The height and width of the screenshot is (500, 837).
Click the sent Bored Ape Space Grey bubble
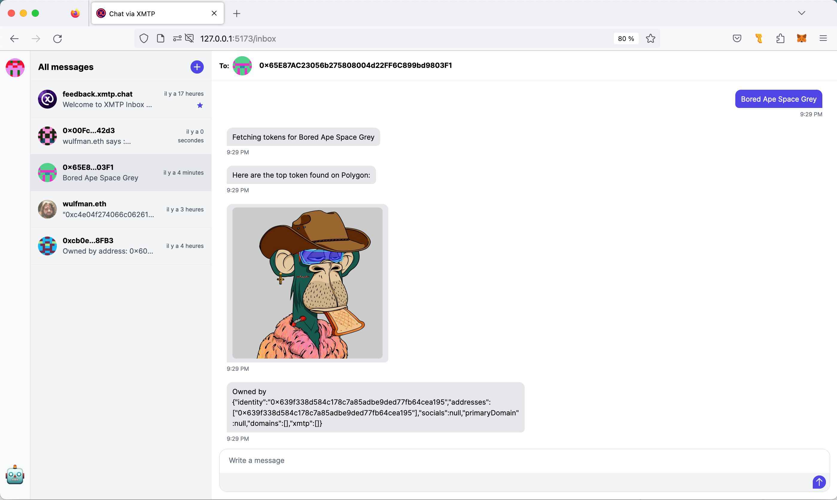(x=778, y=99)
